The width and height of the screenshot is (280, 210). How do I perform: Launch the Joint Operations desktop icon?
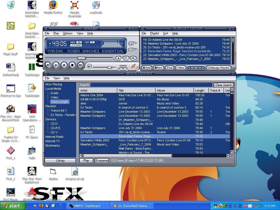[32, 113]
